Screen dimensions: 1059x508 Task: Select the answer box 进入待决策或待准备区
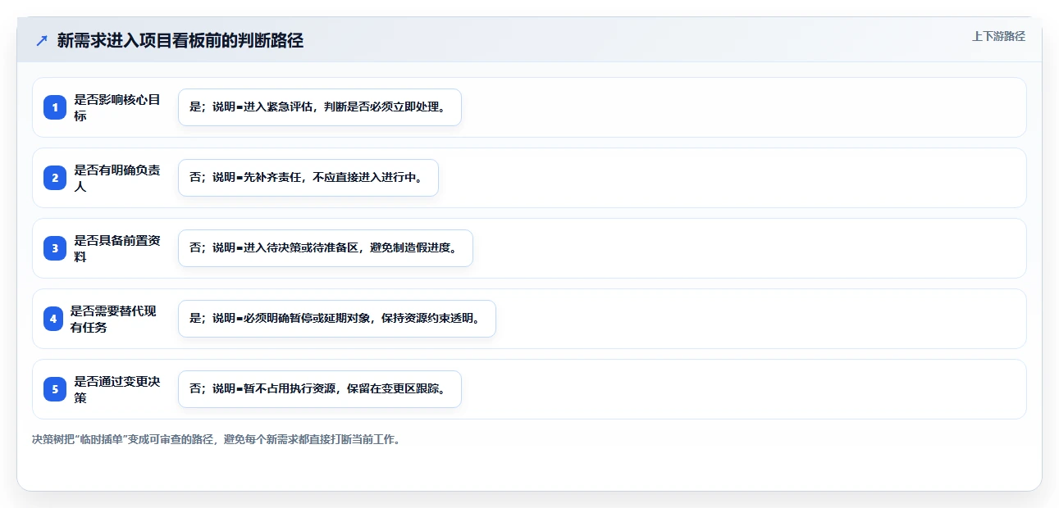point(326,248)
